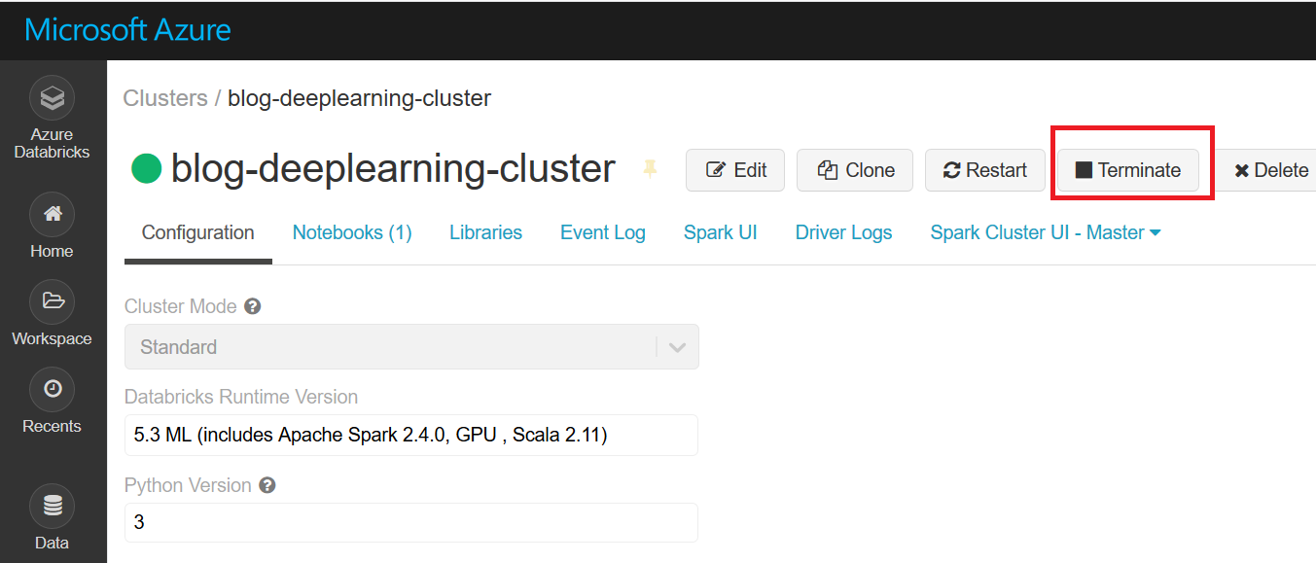Open the Spark UI tab
The width and height of the screenshot is (1316, 563).
[721, 232]
